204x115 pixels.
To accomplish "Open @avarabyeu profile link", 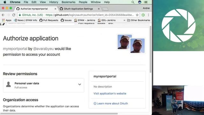I will point(43,49).
